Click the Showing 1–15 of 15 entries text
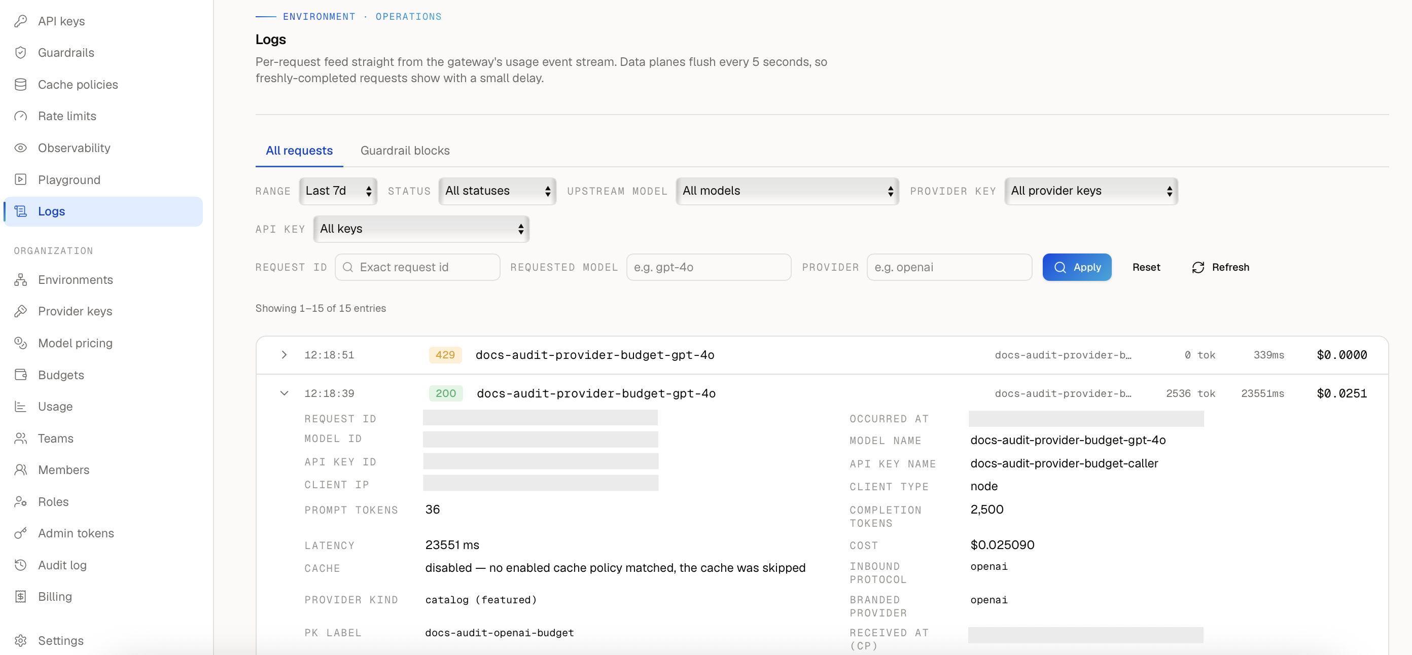The width and height of the screenshot is (1412, 655). pyautogui.click(x=321, y=308)
